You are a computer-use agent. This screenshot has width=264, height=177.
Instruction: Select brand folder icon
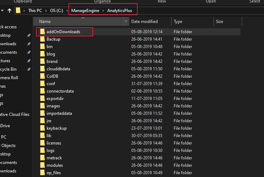[x=42, y=61]
